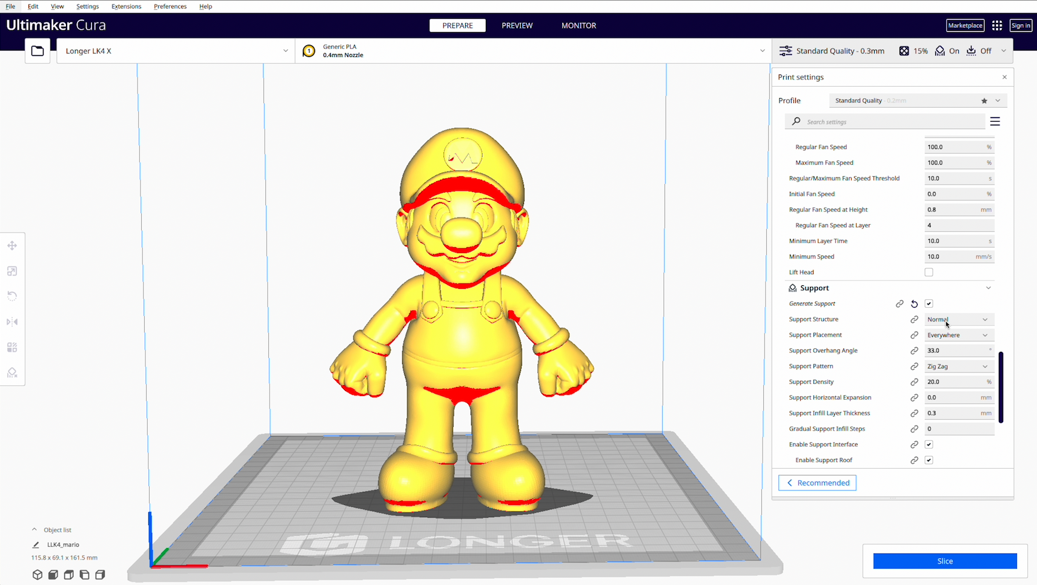Click the Search settings field
Image resolution: width=1037 pixels, height=585 pixels.
[885, 122]
